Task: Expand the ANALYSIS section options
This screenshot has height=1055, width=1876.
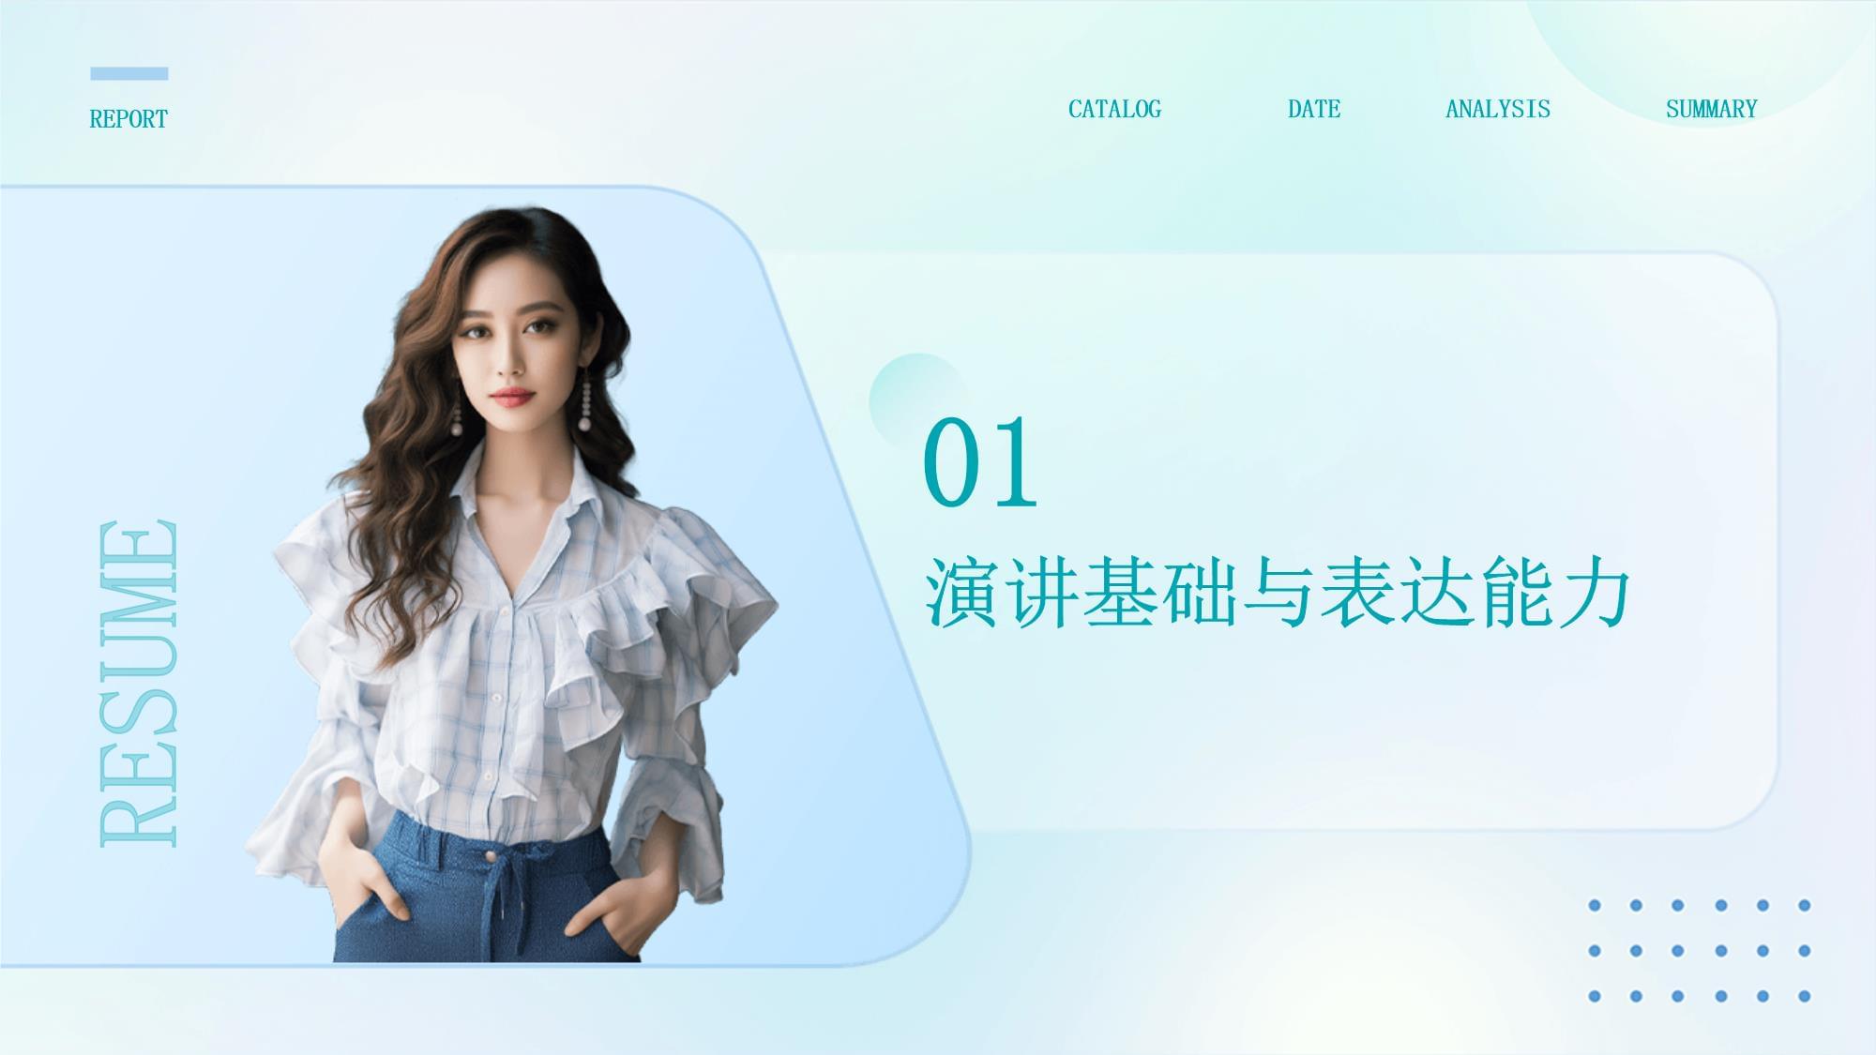Action: pos(1499,108)
